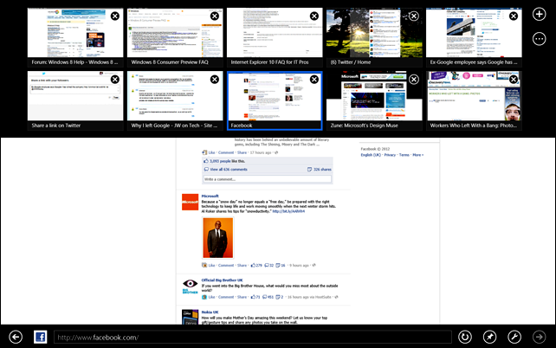
Task: Switch to Windows 8 Consumer Preview FAQ tab
Action: (x=175, y=37)
